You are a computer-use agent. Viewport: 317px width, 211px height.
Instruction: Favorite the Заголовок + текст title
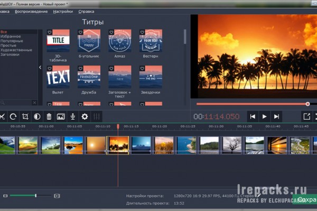[111, 69]
